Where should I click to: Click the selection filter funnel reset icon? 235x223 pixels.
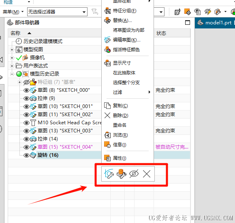pyautogui.click(x=95, y=11)
